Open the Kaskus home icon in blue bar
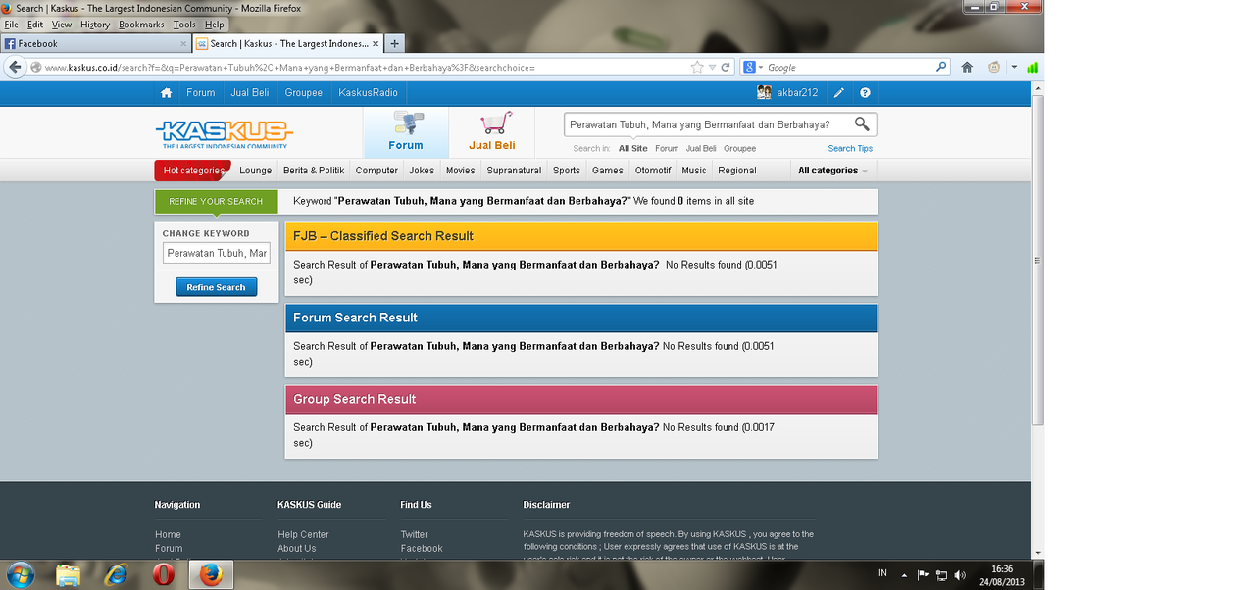Screen dimensions: 1255x590 point(166,93)
